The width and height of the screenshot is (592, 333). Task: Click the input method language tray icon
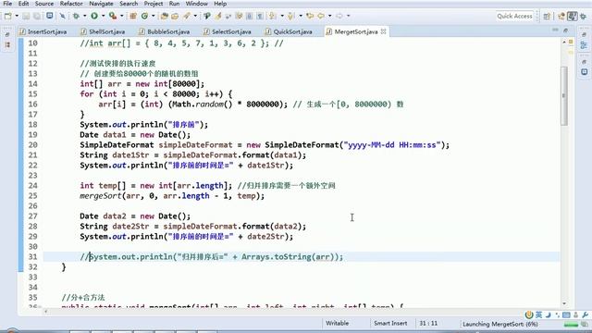pyautogui.click(x=538, y=314)
